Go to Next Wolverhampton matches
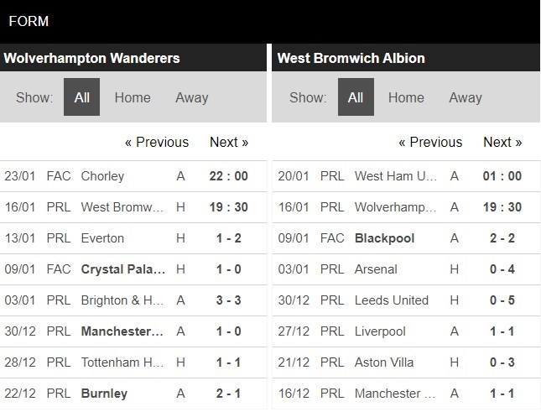Viewport: 541px width, 412px height. click(x=229, y=142)
